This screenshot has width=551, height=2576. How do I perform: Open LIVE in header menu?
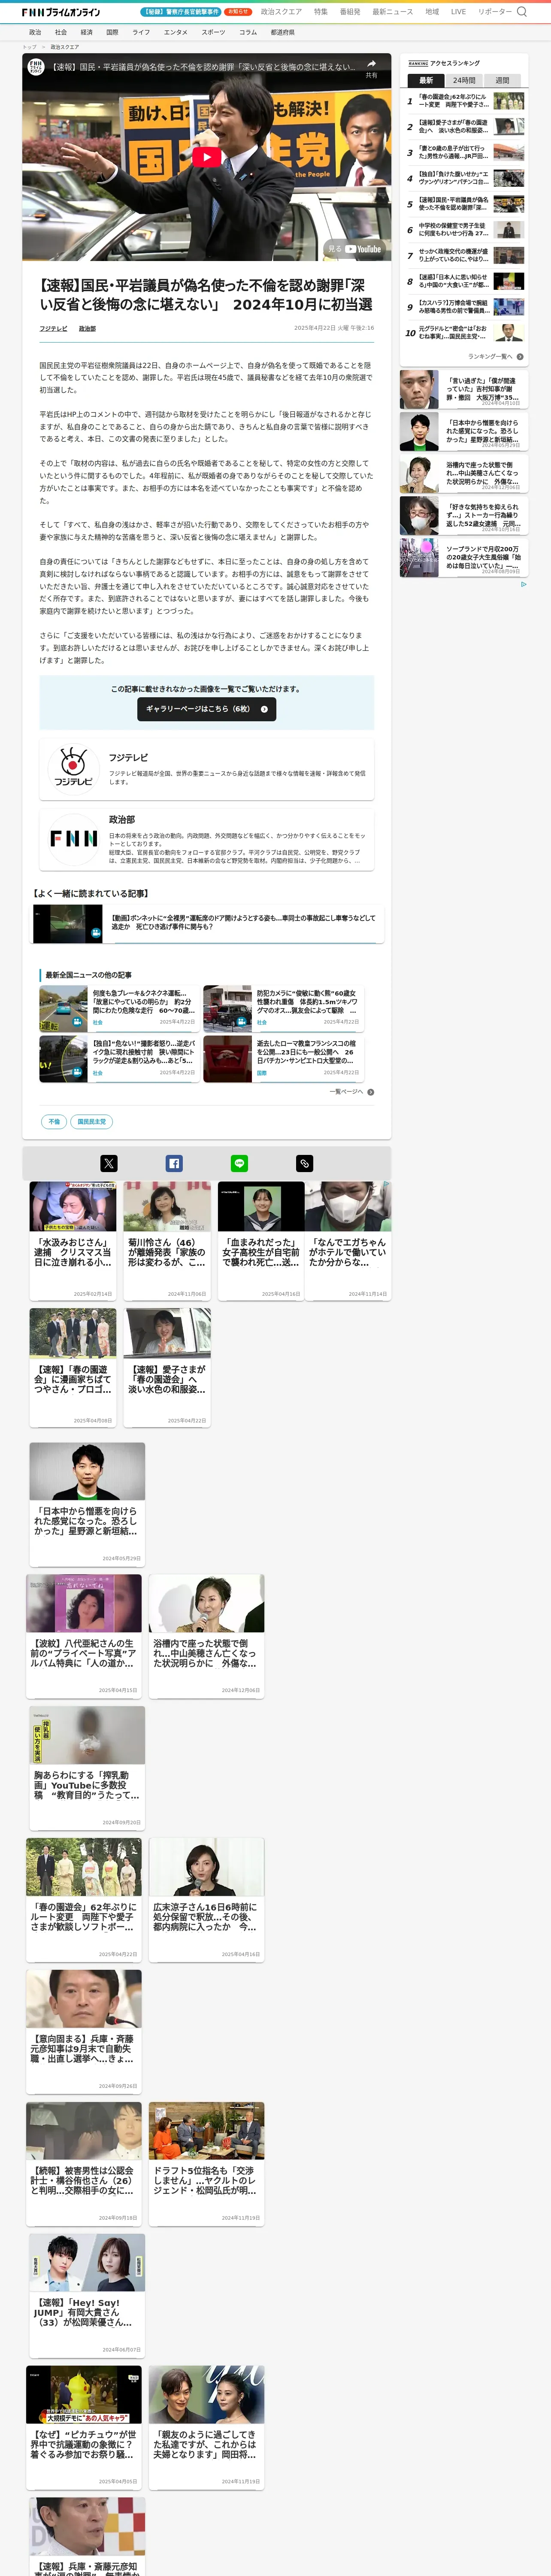click(x=458, y=12)
